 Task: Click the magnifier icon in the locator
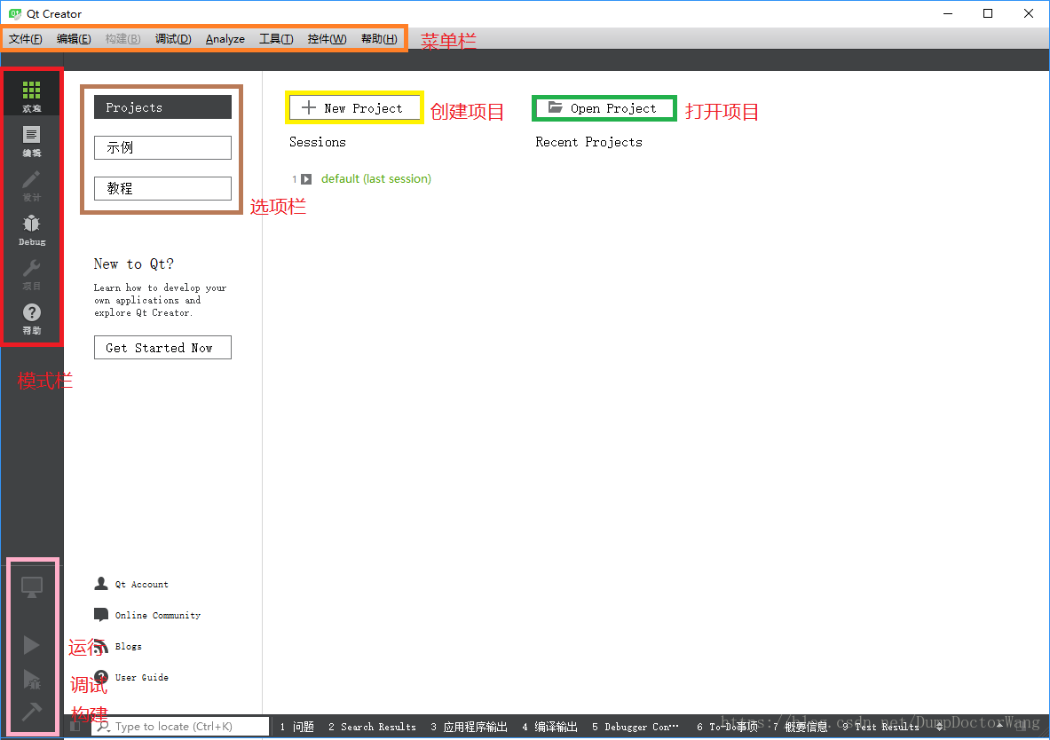(103, 727)
